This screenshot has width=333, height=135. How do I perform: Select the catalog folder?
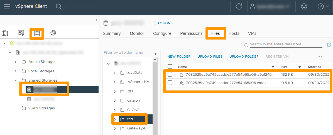133,100
